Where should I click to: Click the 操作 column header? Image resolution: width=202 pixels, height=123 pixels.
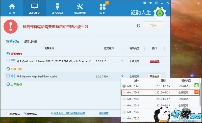(x=155, y=48)
